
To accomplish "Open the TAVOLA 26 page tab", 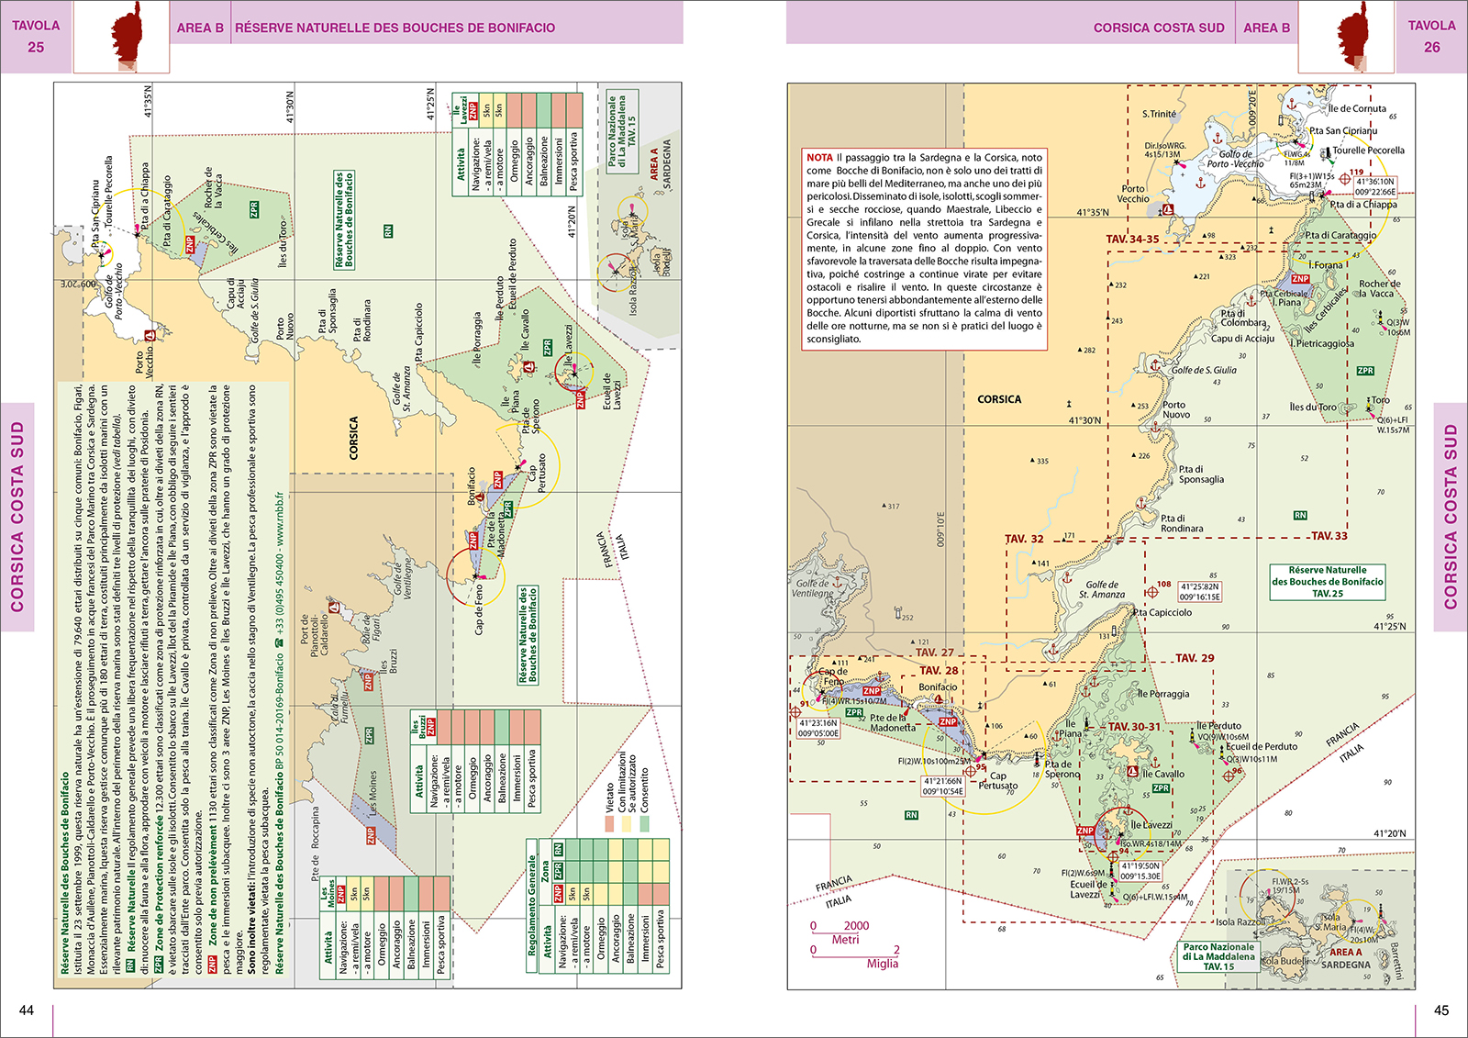I will point(1431,37).
